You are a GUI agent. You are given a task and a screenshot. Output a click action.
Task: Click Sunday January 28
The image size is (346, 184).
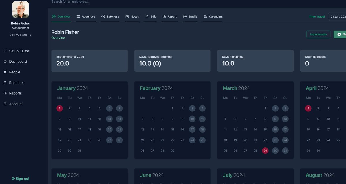[119, 140]
